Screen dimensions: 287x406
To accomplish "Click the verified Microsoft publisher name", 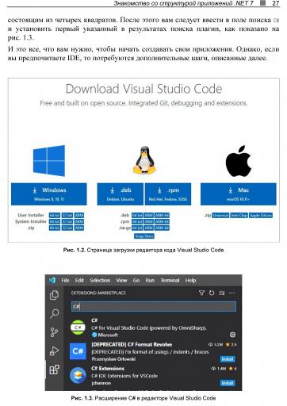I will 108,335.
